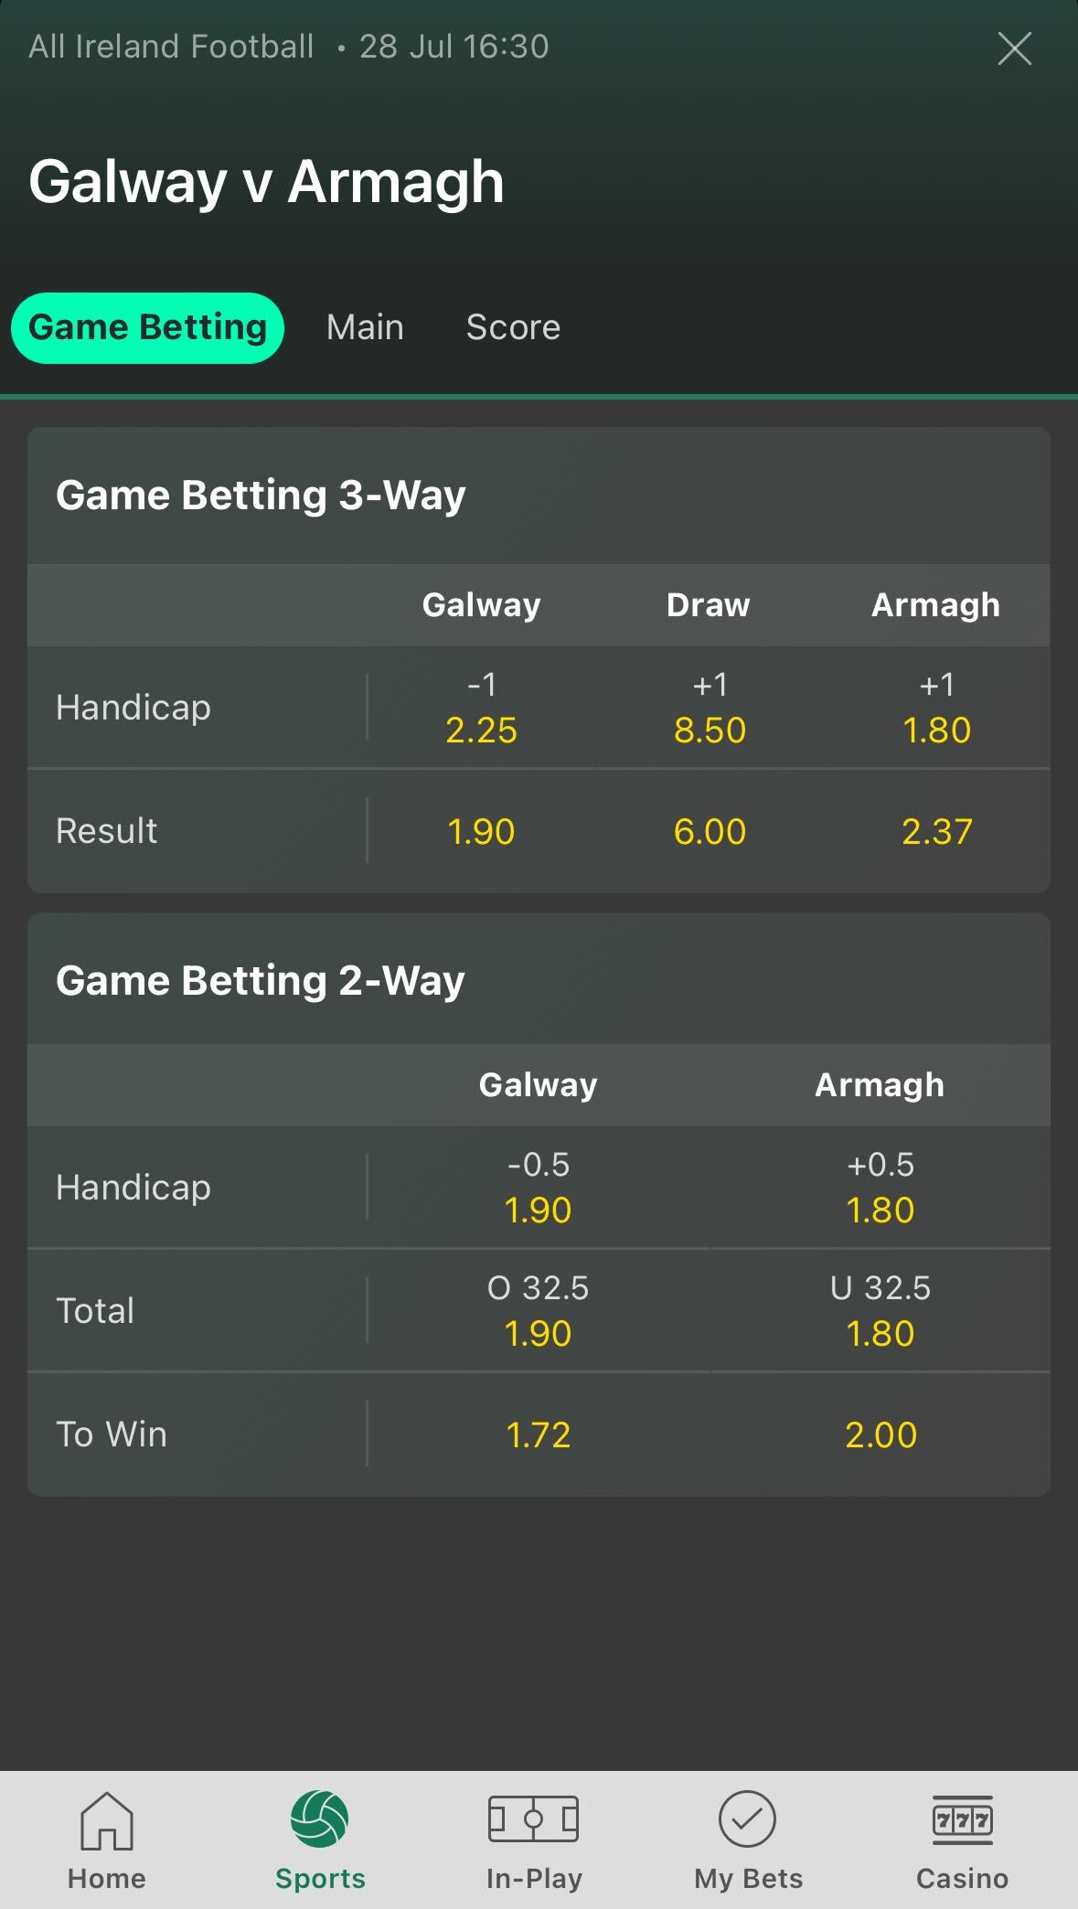Choose Galway -0.5 handicap at 1.90
This screenshot has height=1909, width=1078.
pos(538,1189)
